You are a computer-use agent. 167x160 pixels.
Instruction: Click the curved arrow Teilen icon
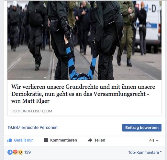click(90, 140)
